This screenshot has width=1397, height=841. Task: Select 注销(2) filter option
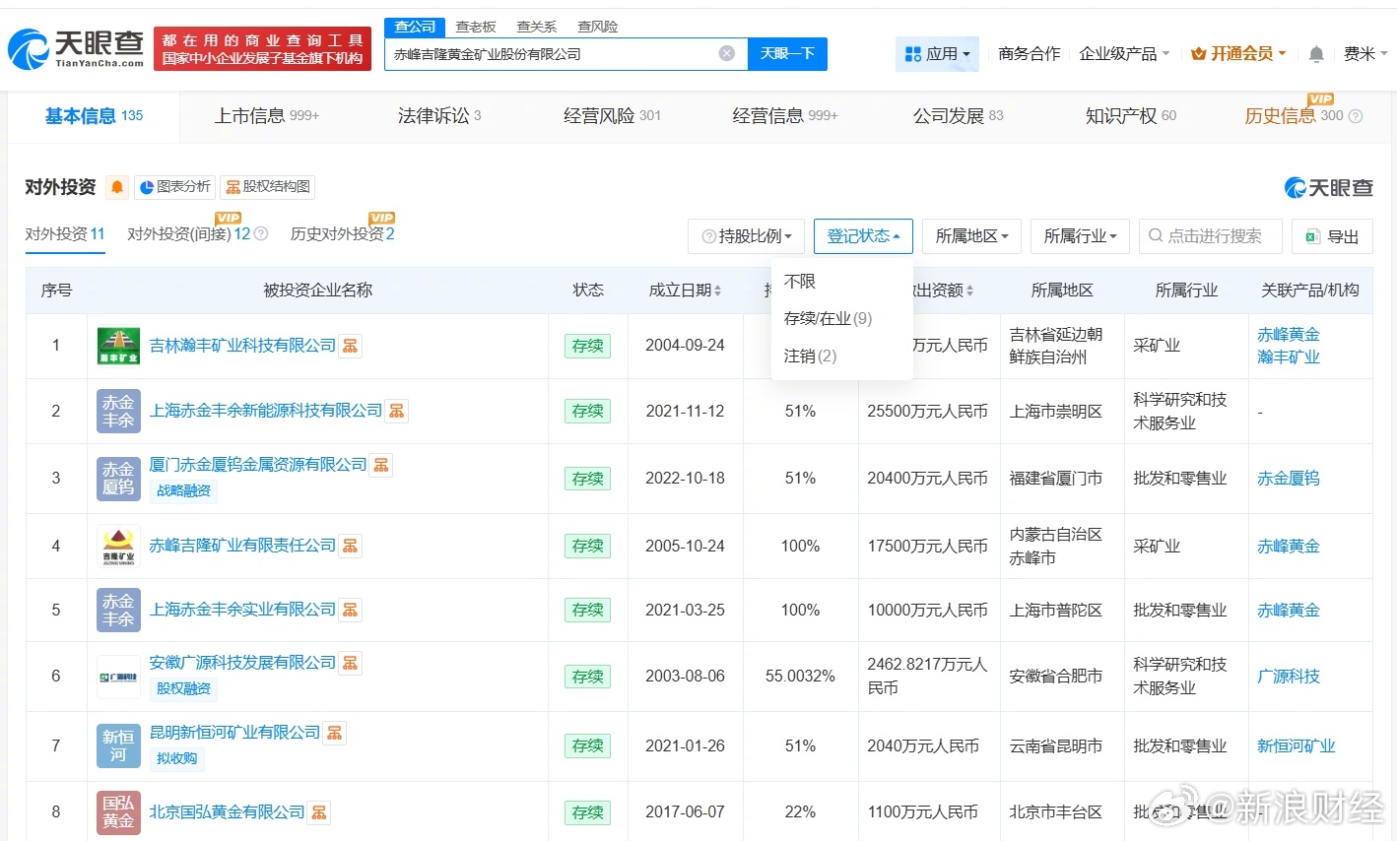coord(810,356)
